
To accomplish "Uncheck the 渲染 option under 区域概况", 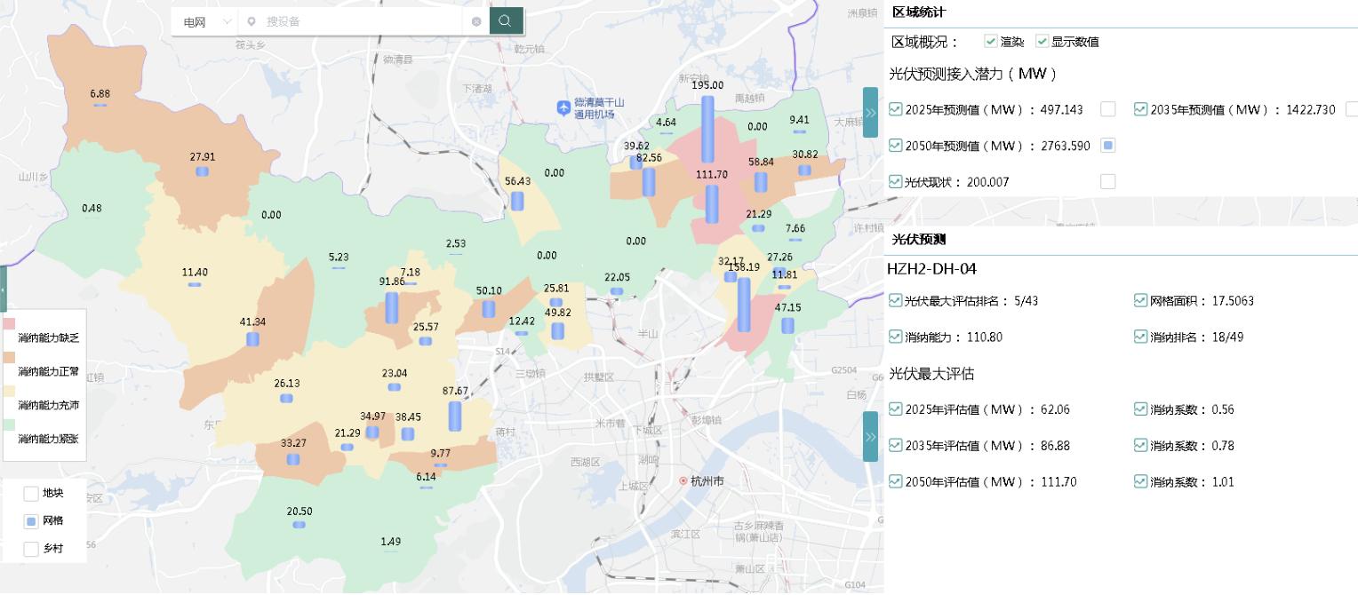I will [x=990, y=41].
